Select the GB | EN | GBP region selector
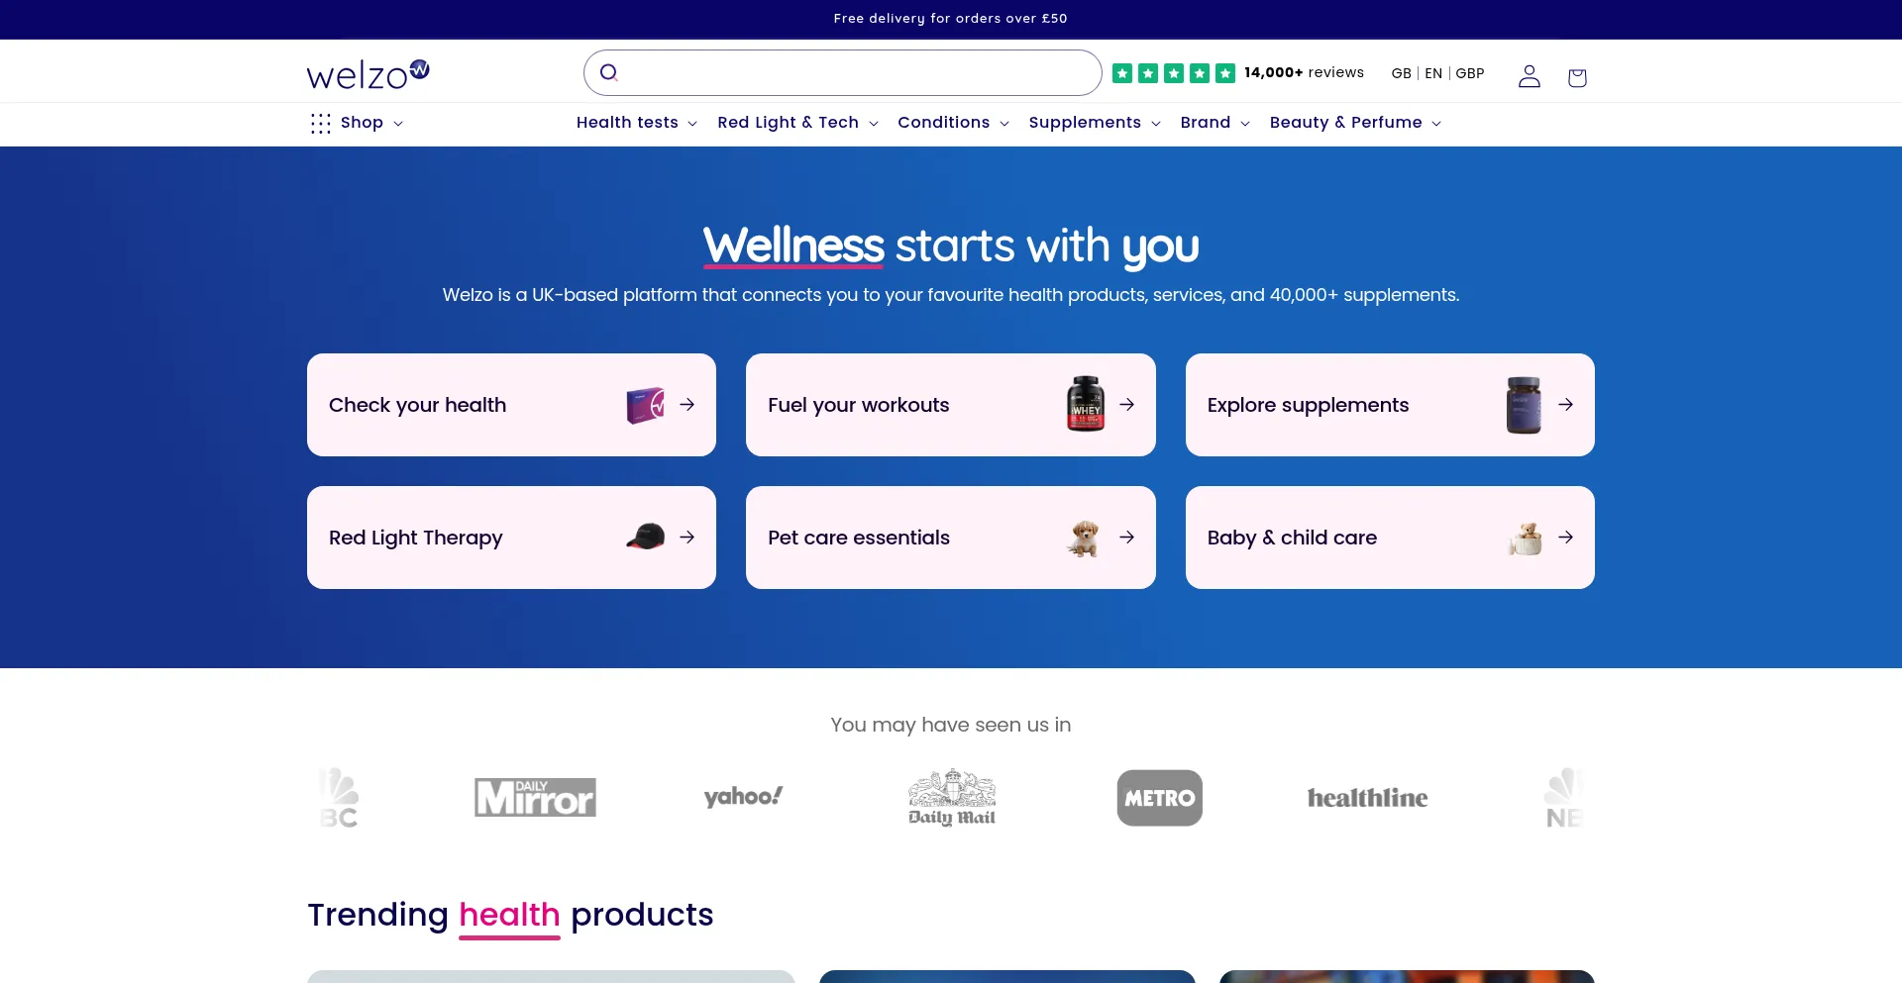This screenshot has height=983, width=1902. pos(1437,73)
